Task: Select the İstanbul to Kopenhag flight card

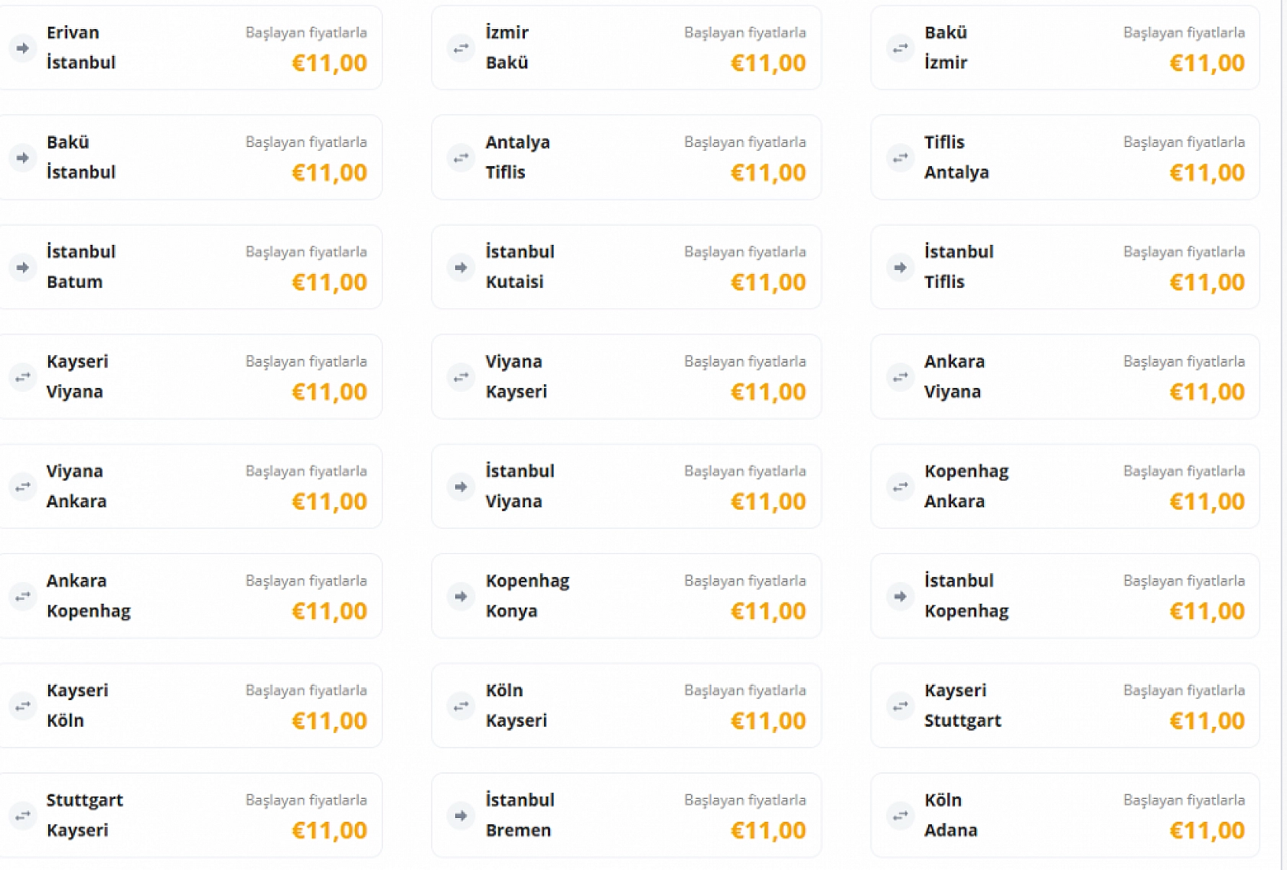Action: pyautogui.click(x=1064, y=596)
